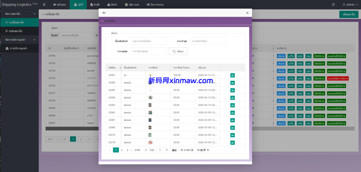
Task: Click กลุ่ม button in row 20702
Action: pyautogui.click(x=308, y=86)
